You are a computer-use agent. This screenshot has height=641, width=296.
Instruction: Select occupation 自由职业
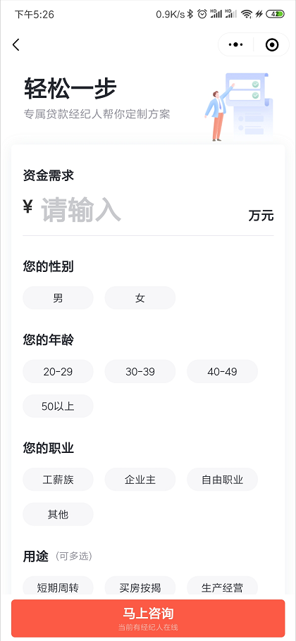point(223,480)
